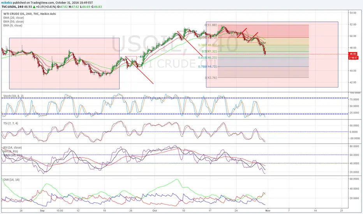Click the 0.5(47.32) Fibonacci level label

point(209,52)
